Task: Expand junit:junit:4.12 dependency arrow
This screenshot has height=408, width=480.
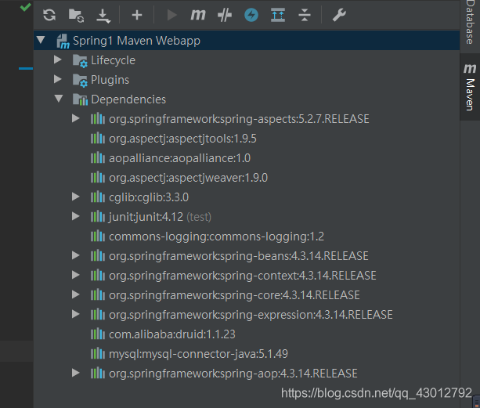Action: pos(76,216)
